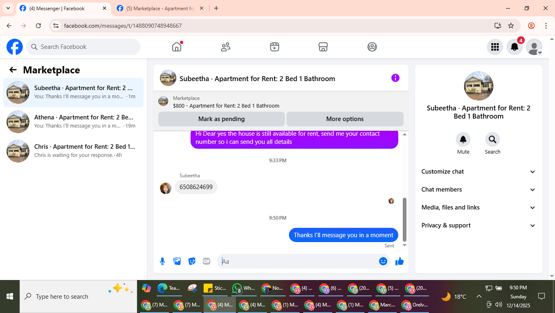Image resolution: width=555 pixels, height=313 pixels.
Task: Open Sticky Notes from the taskbar
Action: (x=215, y=288)
